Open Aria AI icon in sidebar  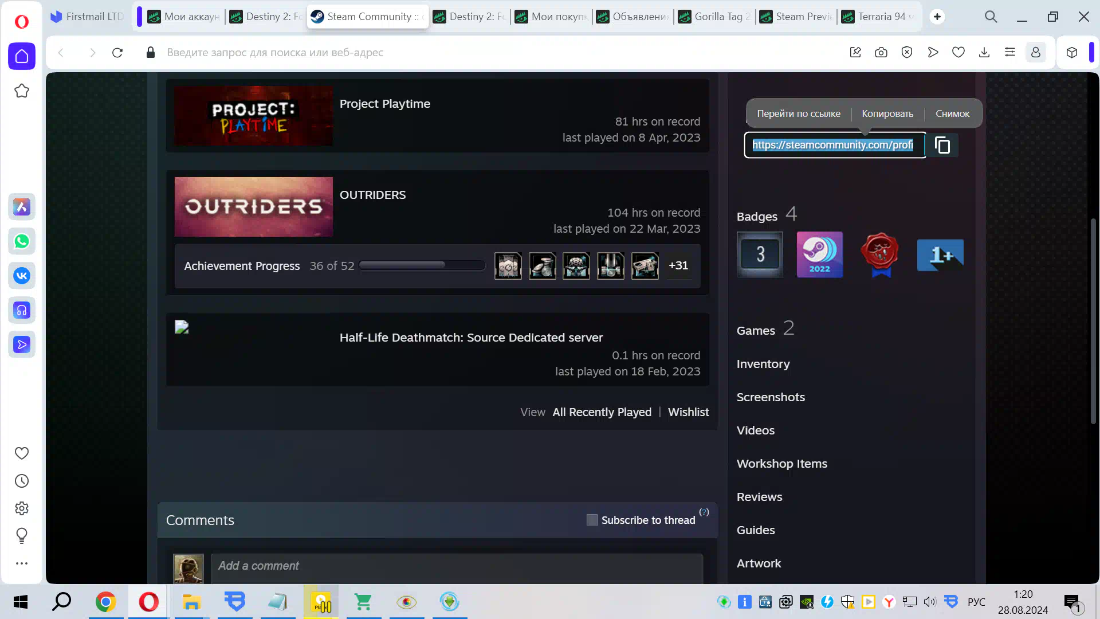coord(22,207)
